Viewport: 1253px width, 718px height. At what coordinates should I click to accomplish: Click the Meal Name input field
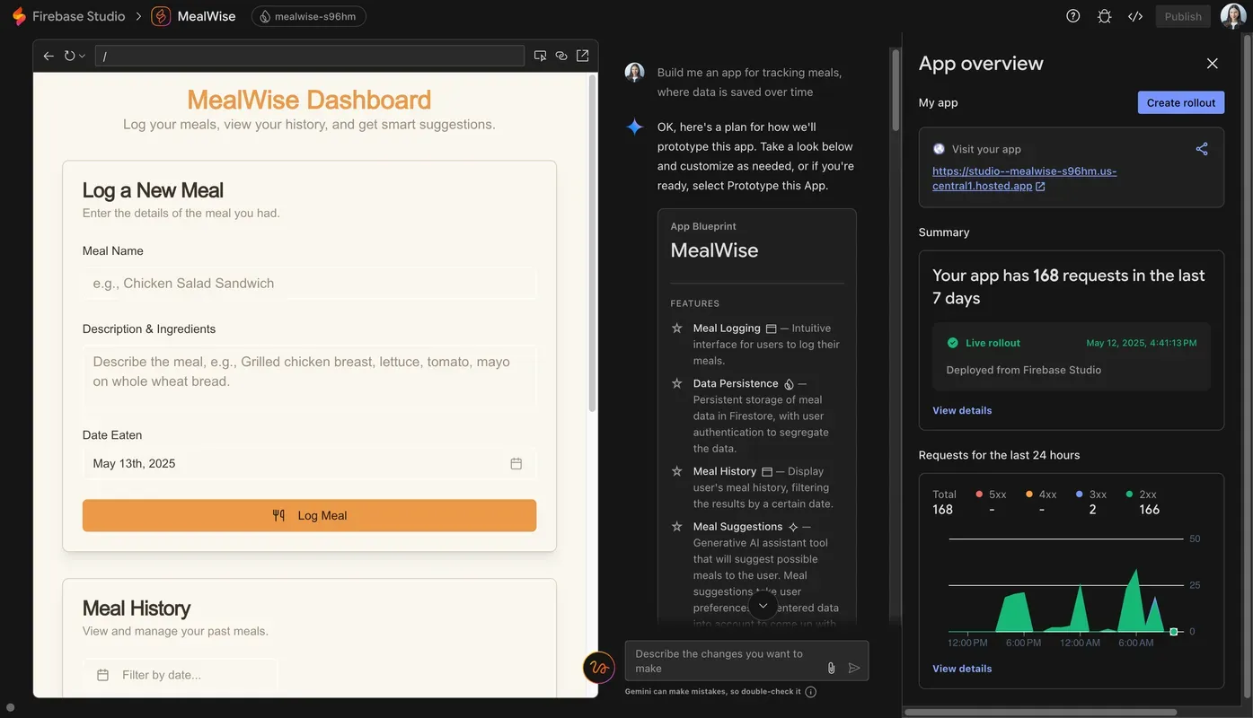coord(309,283)
